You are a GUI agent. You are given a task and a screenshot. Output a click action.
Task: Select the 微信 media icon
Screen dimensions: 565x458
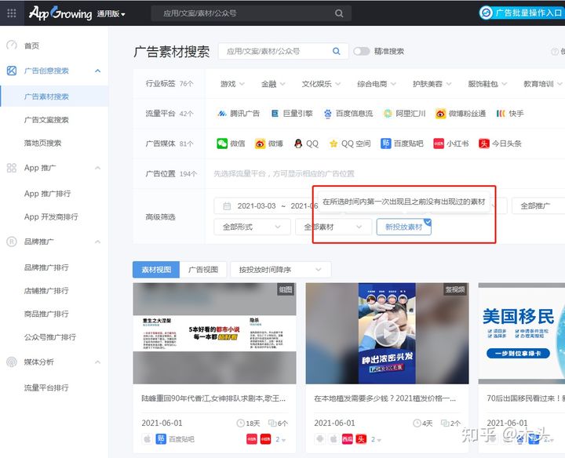click(x=222, y=144)
